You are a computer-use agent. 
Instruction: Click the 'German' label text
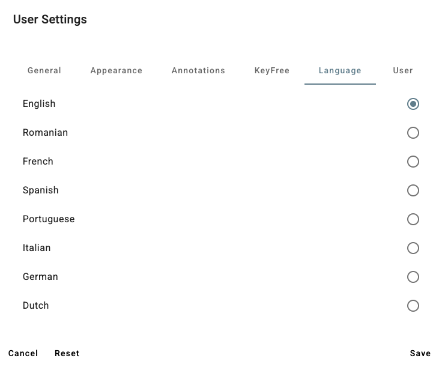pos(40,277)
